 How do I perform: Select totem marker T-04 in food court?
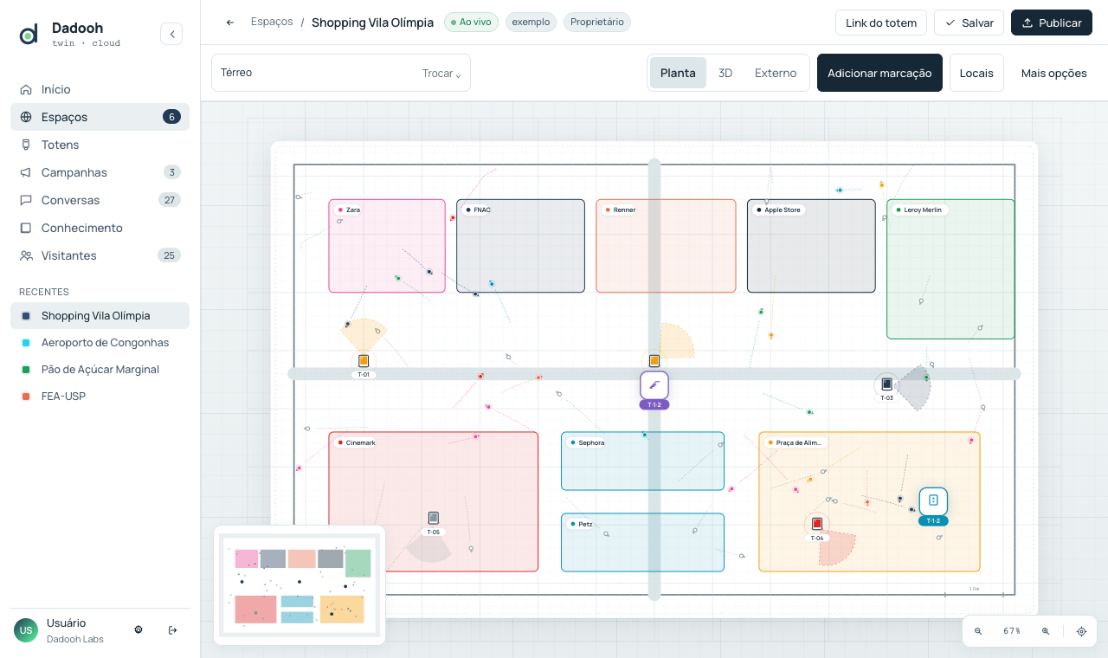(817, 525)
